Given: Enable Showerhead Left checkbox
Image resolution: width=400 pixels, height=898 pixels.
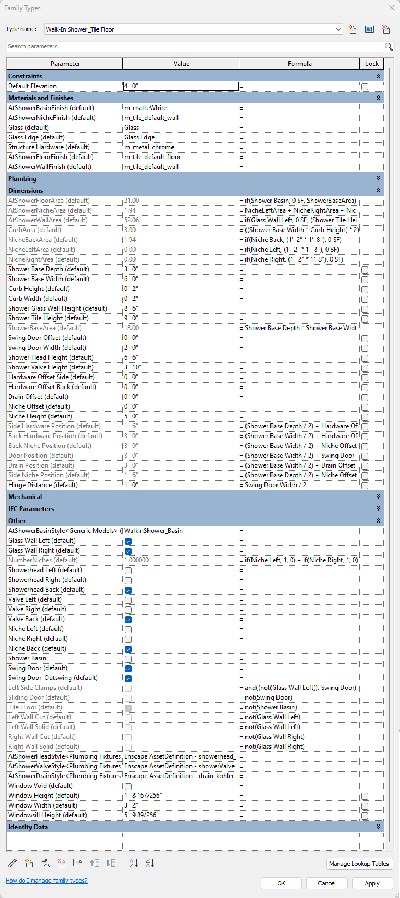Looking at the screenshot, I should 128,571.
